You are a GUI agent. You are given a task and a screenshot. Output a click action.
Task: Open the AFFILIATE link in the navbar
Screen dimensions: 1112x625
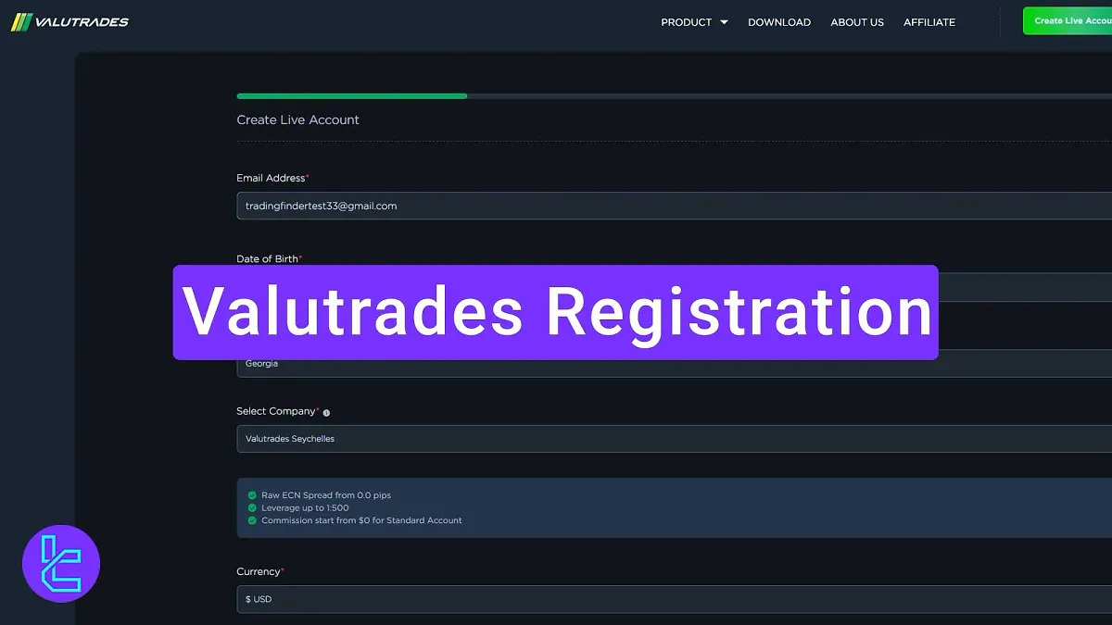[929, 21]
